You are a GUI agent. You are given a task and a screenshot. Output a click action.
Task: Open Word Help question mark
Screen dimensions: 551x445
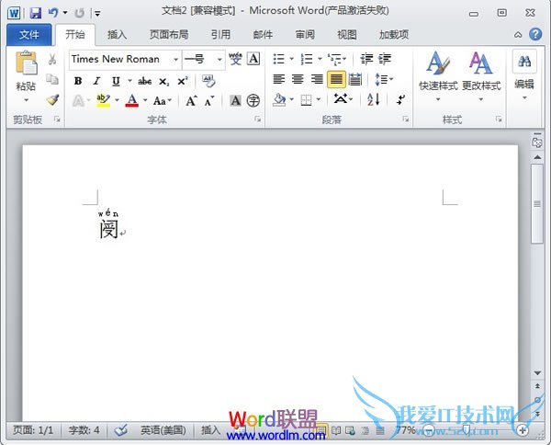[x=535, y=34]
